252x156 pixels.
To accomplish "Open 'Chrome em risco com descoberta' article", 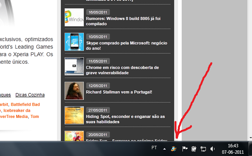I will tap(122, 70).
